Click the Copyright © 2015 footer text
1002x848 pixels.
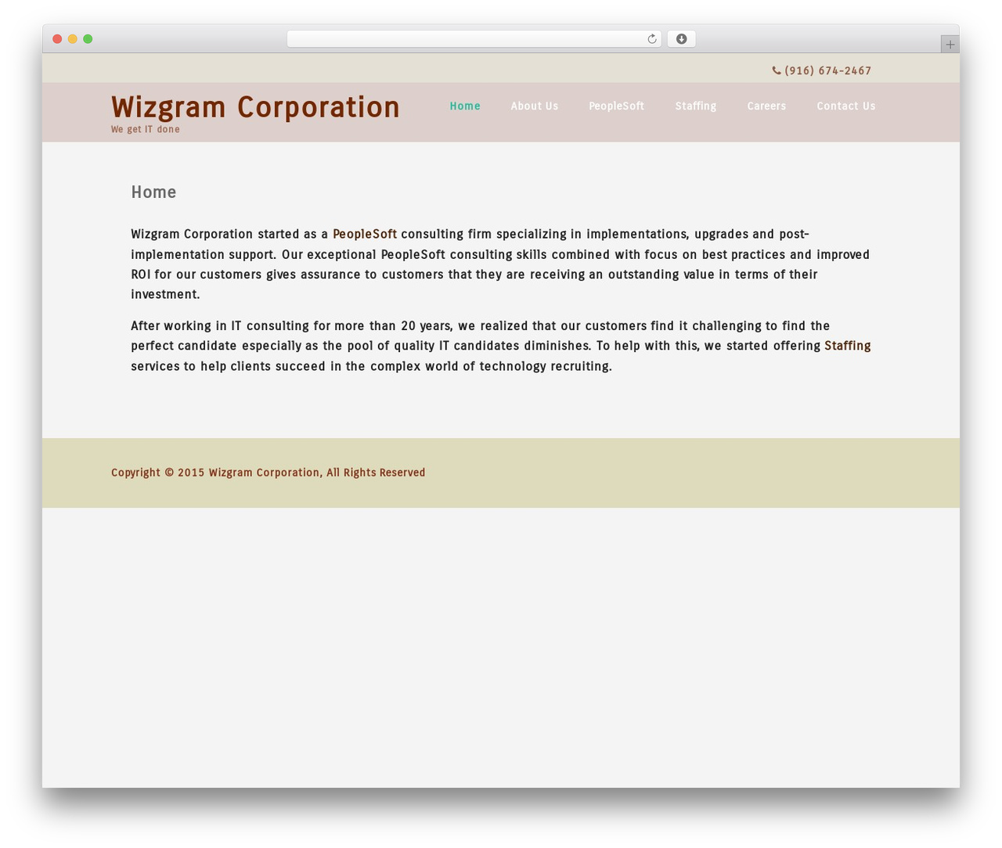269,473
